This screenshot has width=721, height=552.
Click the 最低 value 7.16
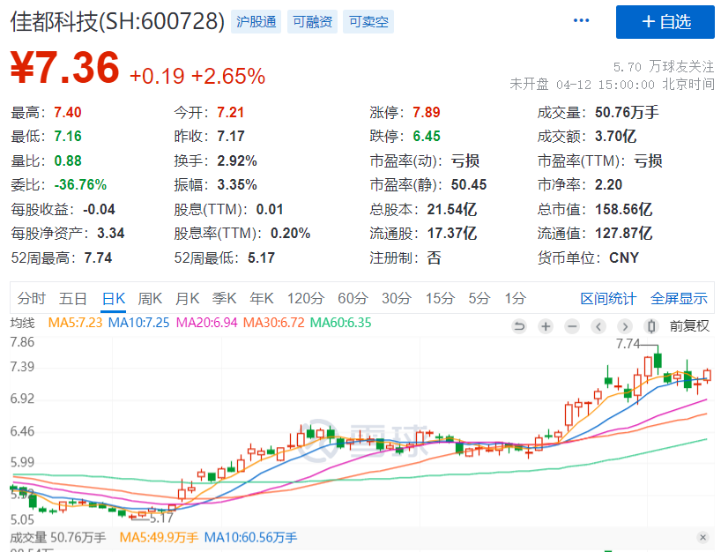(x=68, y=136)
